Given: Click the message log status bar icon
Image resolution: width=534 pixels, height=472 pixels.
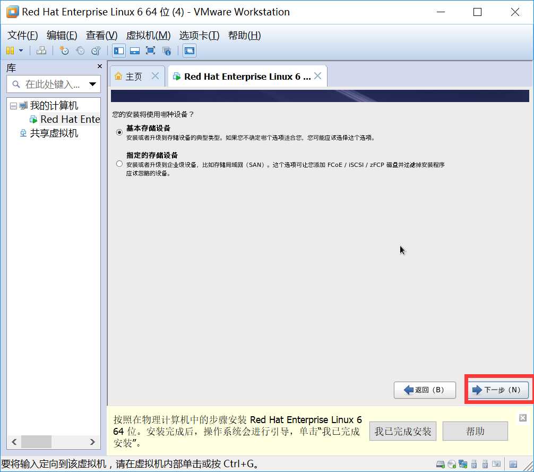Looking at the screenshot, I should point(513,464).
